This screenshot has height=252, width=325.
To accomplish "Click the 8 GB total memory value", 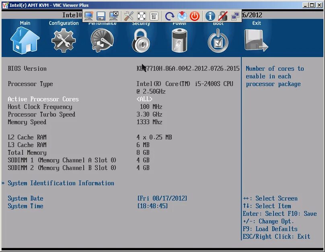I will (143, 153).
